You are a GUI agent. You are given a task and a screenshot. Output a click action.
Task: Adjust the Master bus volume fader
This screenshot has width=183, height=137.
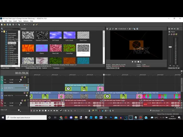(170, 47)
